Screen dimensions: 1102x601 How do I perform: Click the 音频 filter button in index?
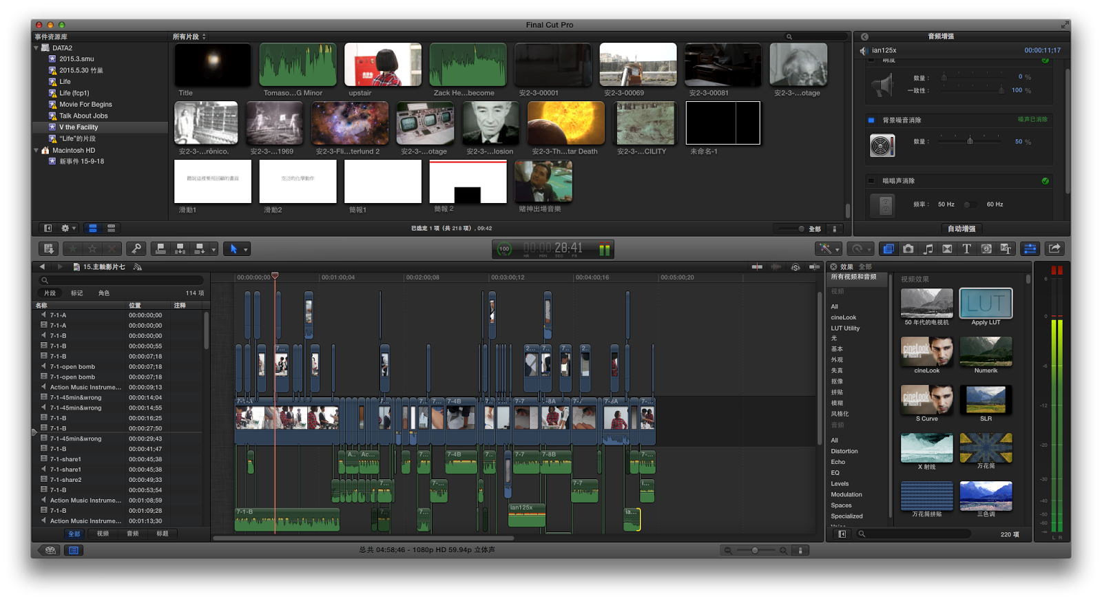click(132, 534)
